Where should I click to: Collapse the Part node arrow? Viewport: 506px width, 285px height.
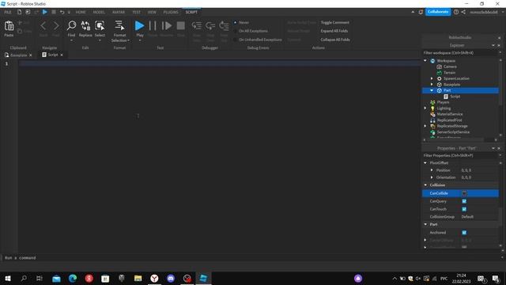tap(432, 90)
